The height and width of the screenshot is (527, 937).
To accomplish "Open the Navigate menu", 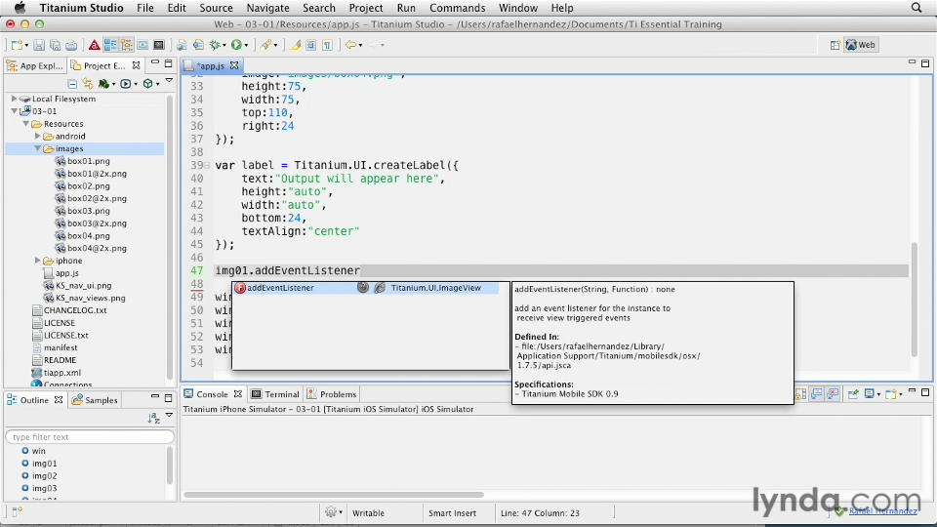I will coord(267,8).
